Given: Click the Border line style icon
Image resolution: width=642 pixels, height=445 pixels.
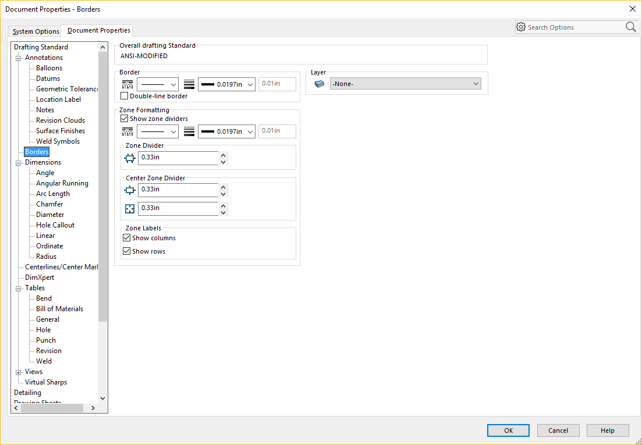Looking at the screenshot, I should 127,84.
